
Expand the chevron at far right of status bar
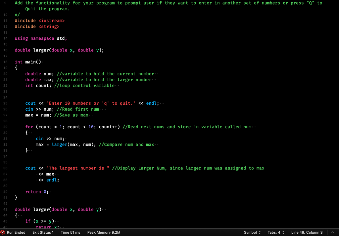point(333,232)
